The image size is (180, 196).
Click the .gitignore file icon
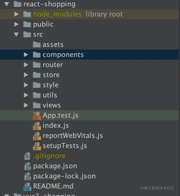(27, 156)
